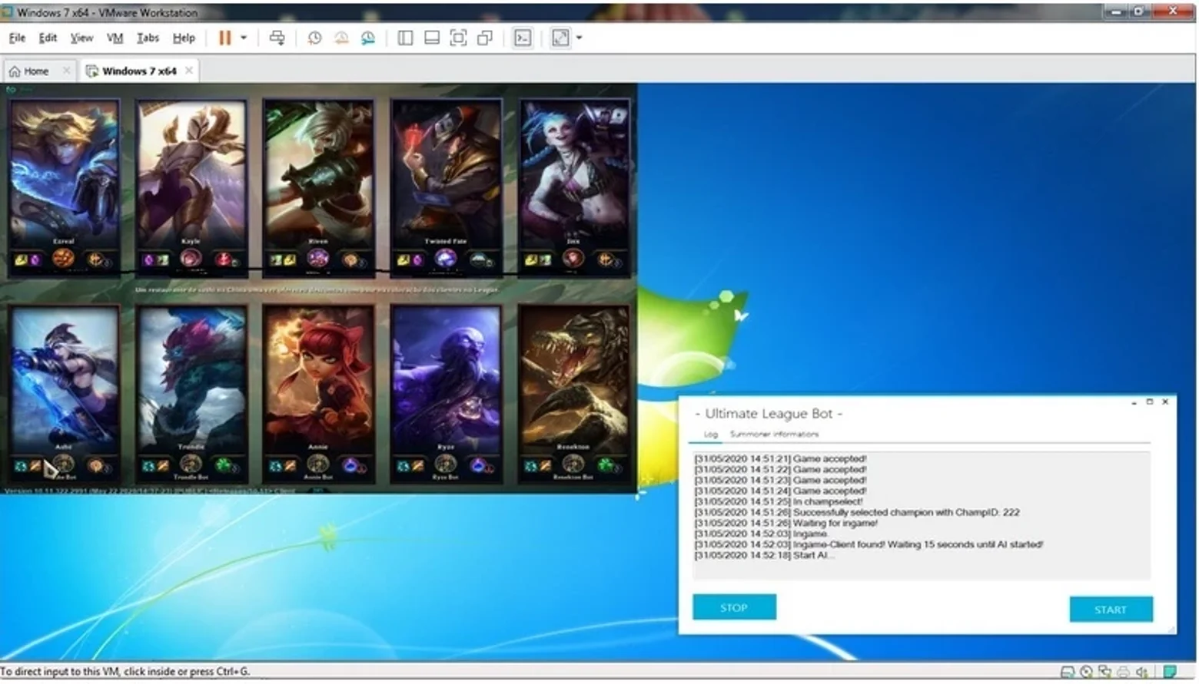The image size is (1199, 684).
Task: Open the console view toolbar icon
Action: click(523, 38)
